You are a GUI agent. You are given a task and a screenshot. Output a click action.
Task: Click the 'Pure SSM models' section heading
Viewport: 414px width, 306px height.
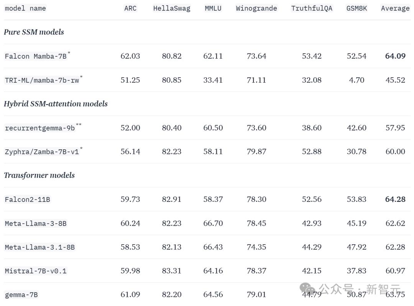click(x=34, y=32)
